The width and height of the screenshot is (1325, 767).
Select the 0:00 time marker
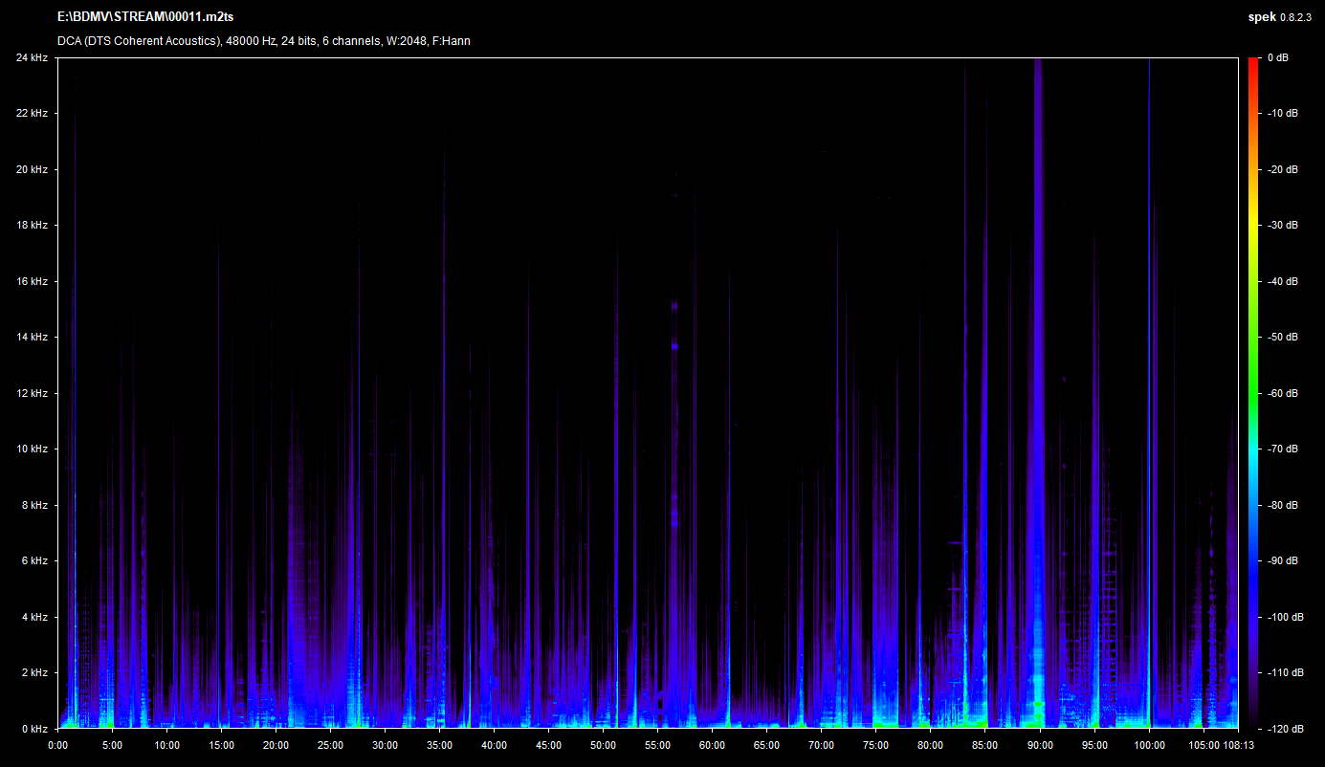coord(57,745)
